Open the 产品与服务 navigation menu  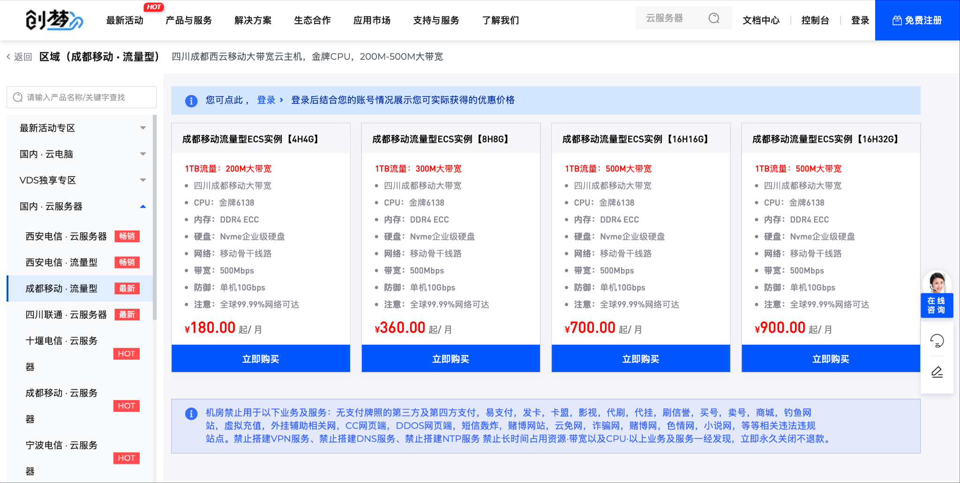188,21
